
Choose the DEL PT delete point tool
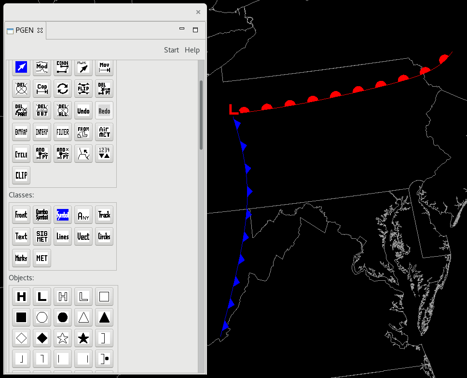click(104, 89)
